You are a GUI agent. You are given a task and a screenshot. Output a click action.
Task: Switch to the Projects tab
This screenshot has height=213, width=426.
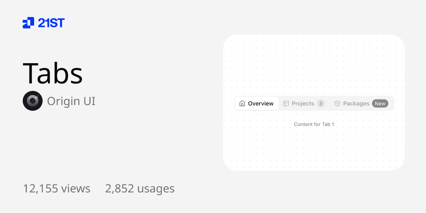302,103
